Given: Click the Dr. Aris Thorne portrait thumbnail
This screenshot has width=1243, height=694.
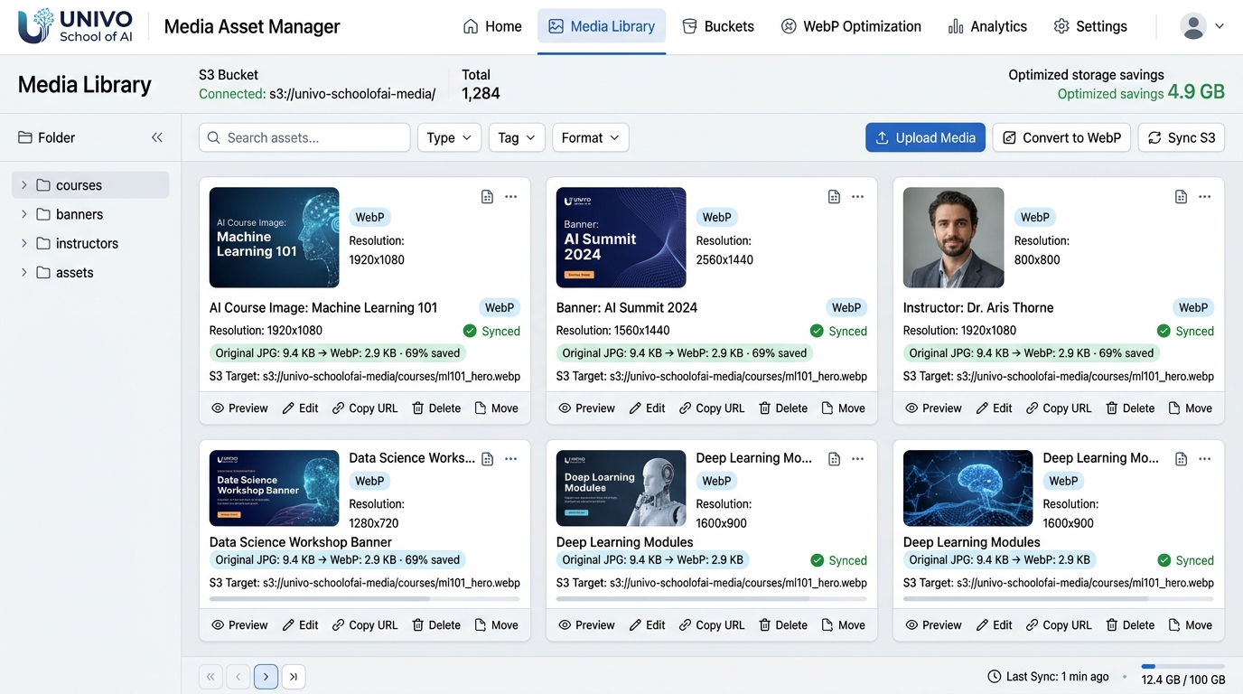Looking at the screenshot, I should tap(953, 238).
